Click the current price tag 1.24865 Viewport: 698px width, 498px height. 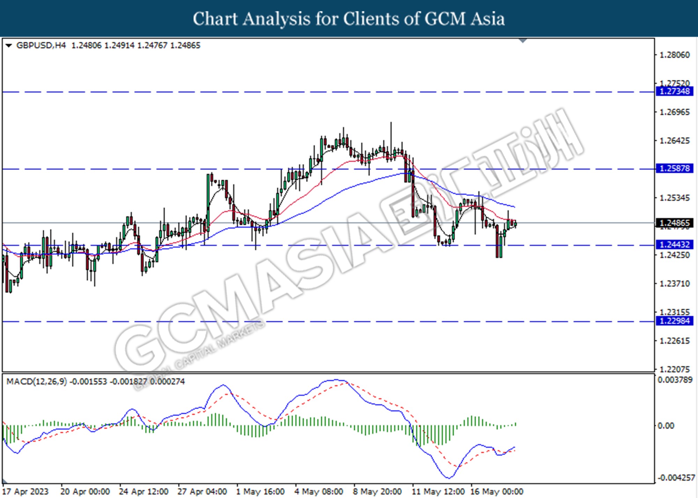pyautogui.click(x=675, y=223)
